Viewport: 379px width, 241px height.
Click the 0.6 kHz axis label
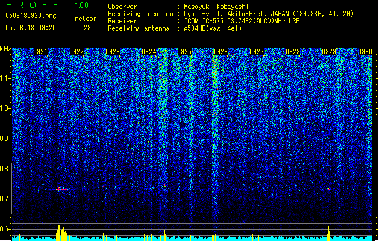pyautogui.click(x=5, y=229)
